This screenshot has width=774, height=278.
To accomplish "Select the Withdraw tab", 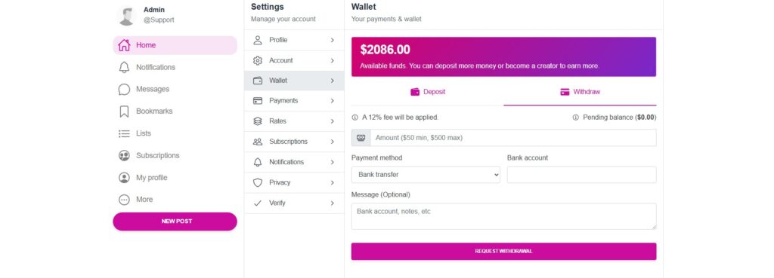I will [x=580, y=92].
